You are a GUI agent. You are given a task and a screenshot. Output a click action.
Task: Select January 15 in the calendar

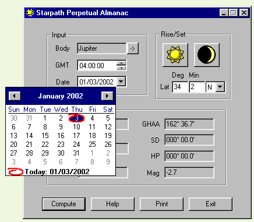(x=45, y=136)
